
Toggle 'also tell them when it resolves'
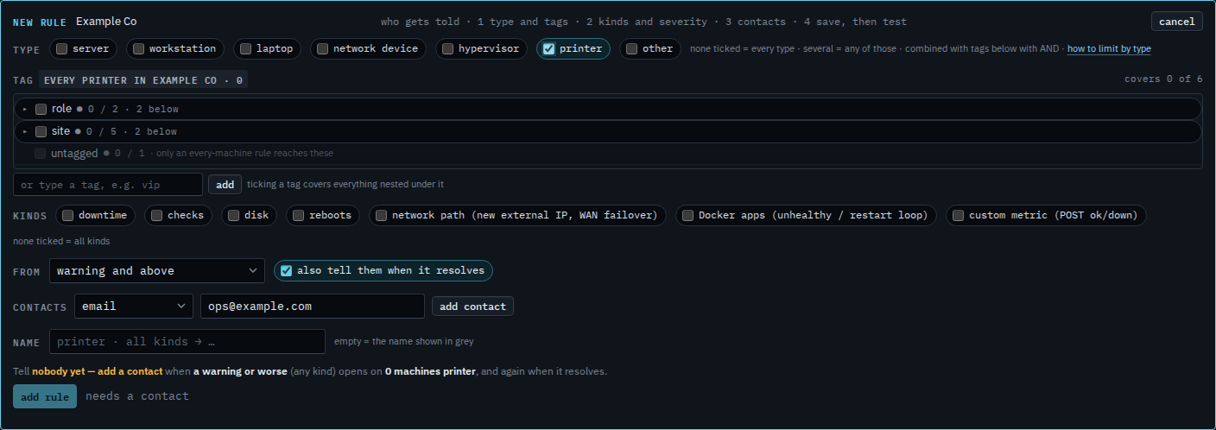click(x=286, y=271)
